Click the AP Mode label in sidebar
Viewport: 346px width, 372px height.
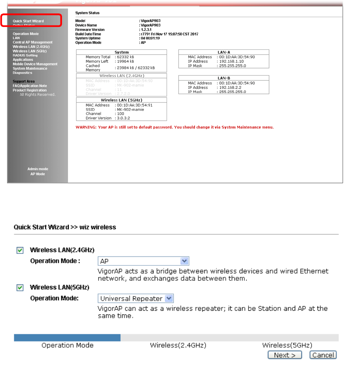pyautogui.click(x=37, y=174)
